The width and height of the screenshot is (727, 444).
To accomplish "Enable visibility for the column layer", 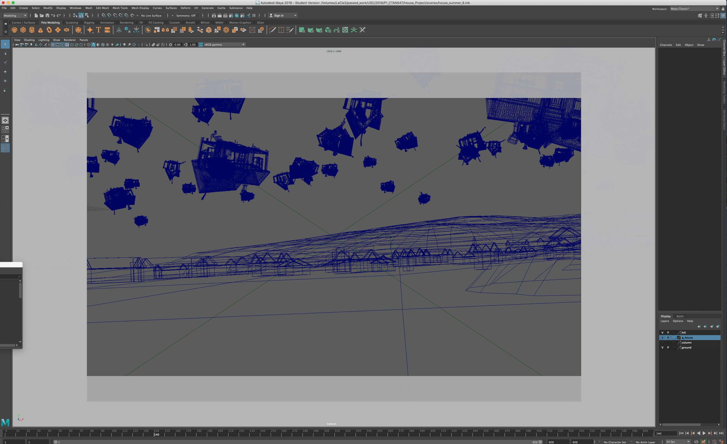I will pos(662,343).
